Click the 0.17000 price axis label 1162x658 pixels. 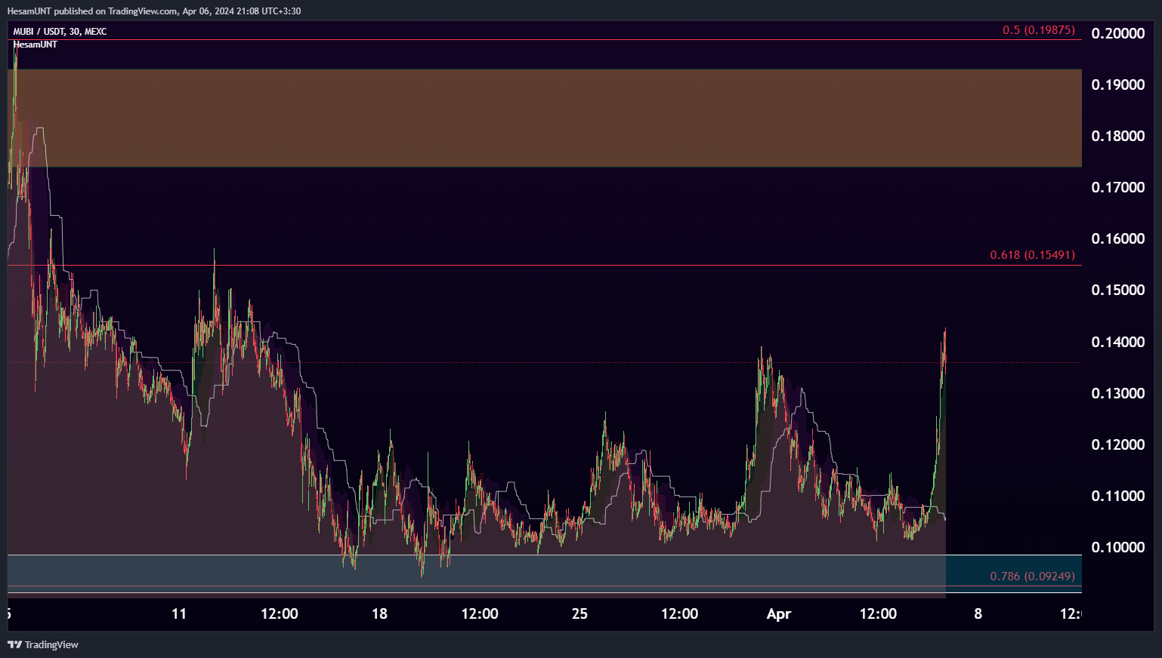pyautogui.click(x=1118, y=187)
